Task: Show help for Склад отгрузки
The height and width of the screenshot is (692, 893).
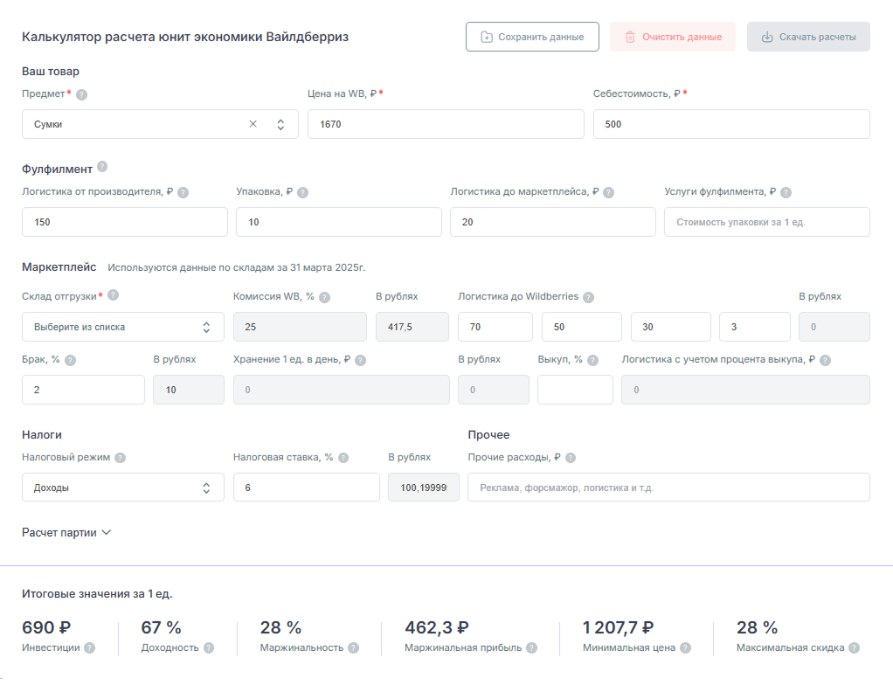Action: [114, 294]
